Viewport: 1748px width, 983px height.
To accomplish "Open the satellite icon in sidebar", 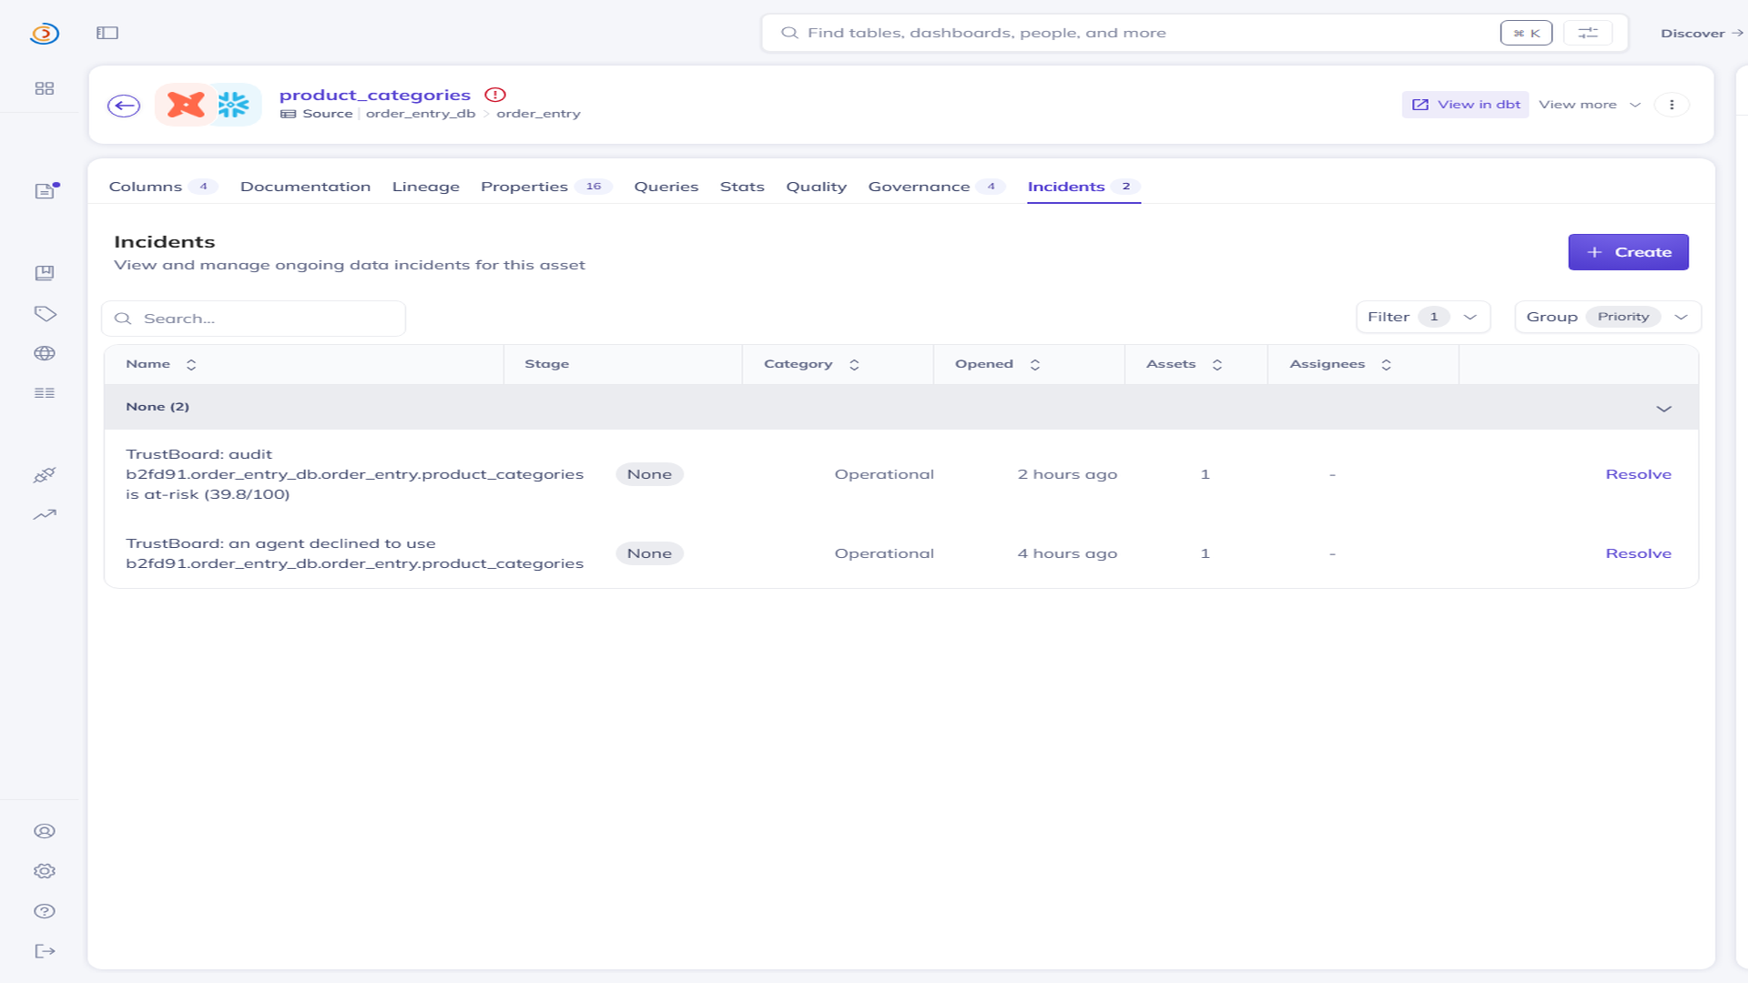I will [45, 475].
